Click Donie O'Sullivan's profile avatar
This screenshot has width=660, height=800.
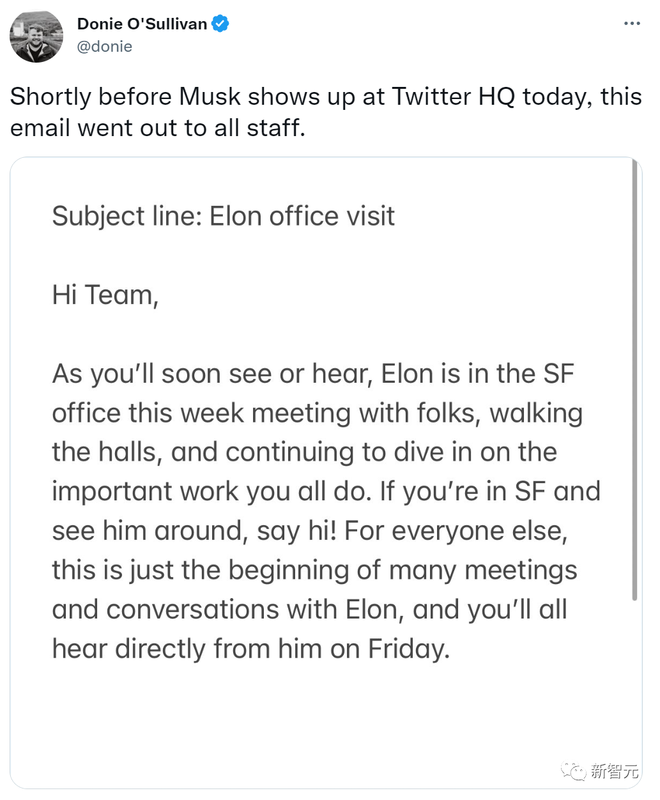tap(36, 36)
